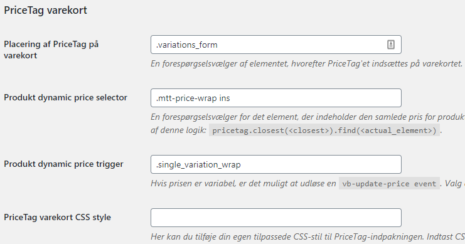This screenshot has height=244, width=465.
Task: Click the 'PriceTag varekort' section heading
Action: (45, 10)
